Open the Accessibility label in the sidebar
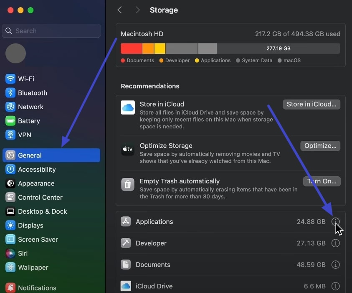This screenshot has height=293, width=352. (x=37, y=169)
